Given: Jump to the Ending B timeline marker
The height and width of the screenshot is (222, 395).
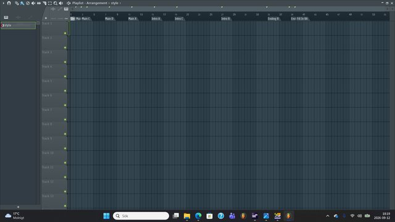Looking at the screenshot, I should tap(273, 18).
